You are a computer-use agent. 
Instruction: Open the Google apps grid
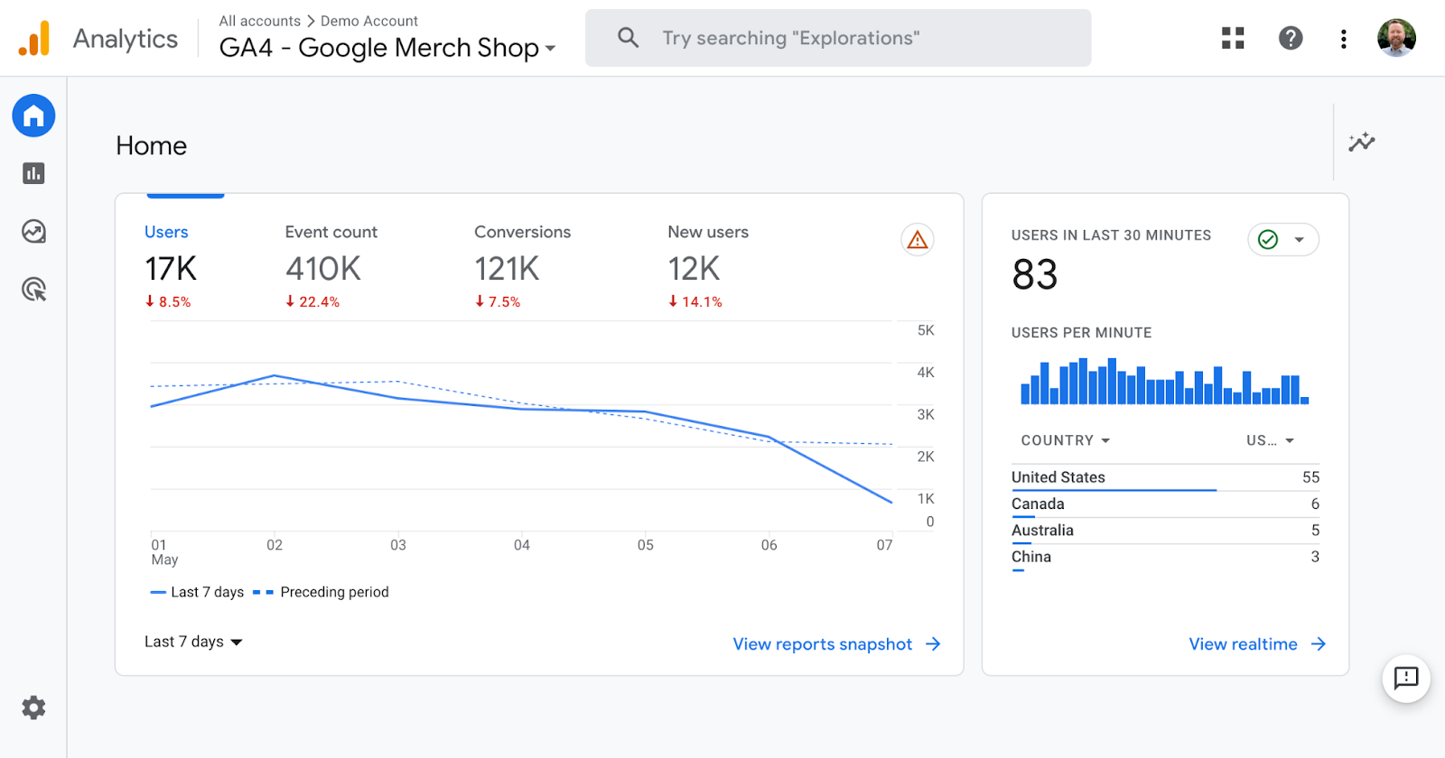[x=1233, y=38]
